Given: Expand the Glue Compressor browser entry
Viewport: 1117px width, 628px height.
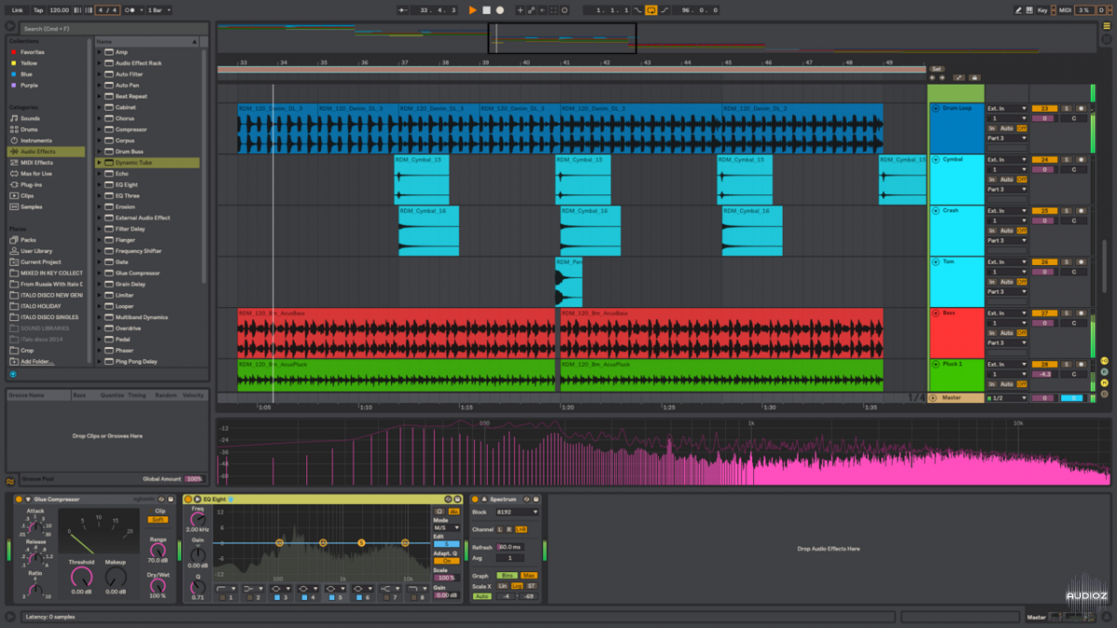Looking at the screenshot, I should (100, 274).
